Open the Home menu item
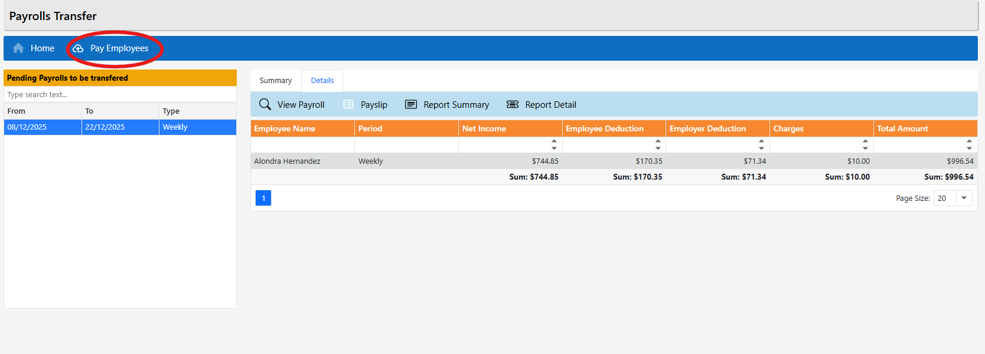The width and height of the screenshot is (985, 354). 34,48
